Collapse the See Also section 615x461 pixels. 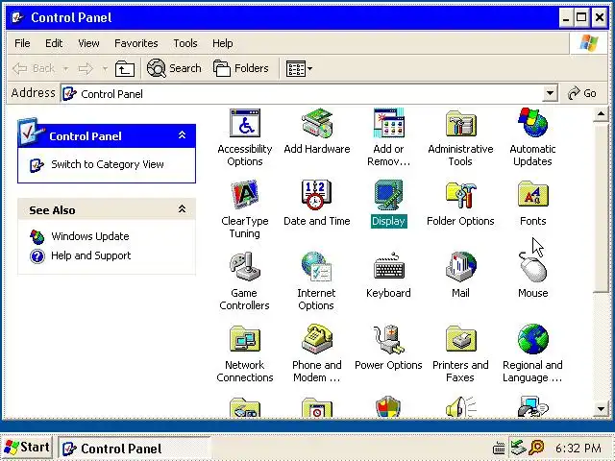point(182,209)
